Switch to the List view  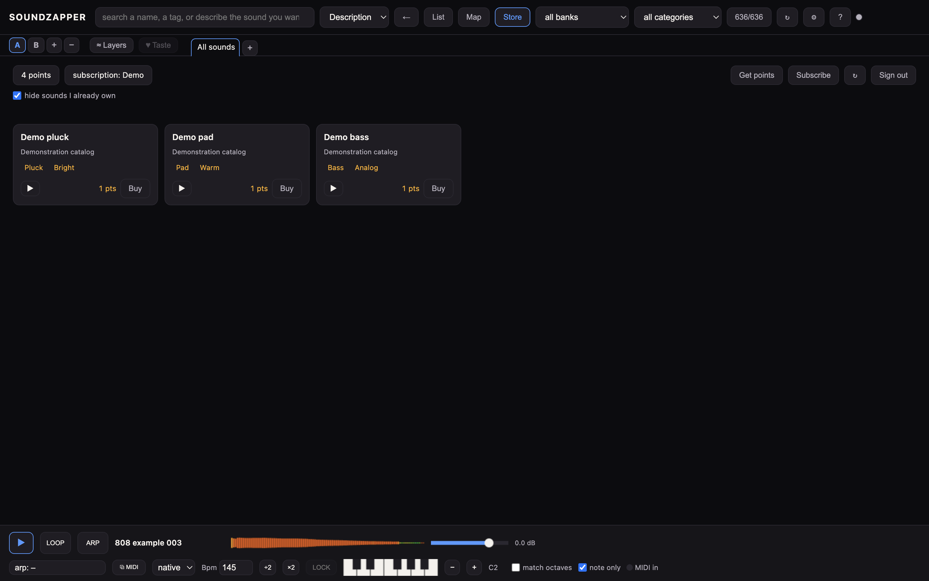[x=438, y=17]
